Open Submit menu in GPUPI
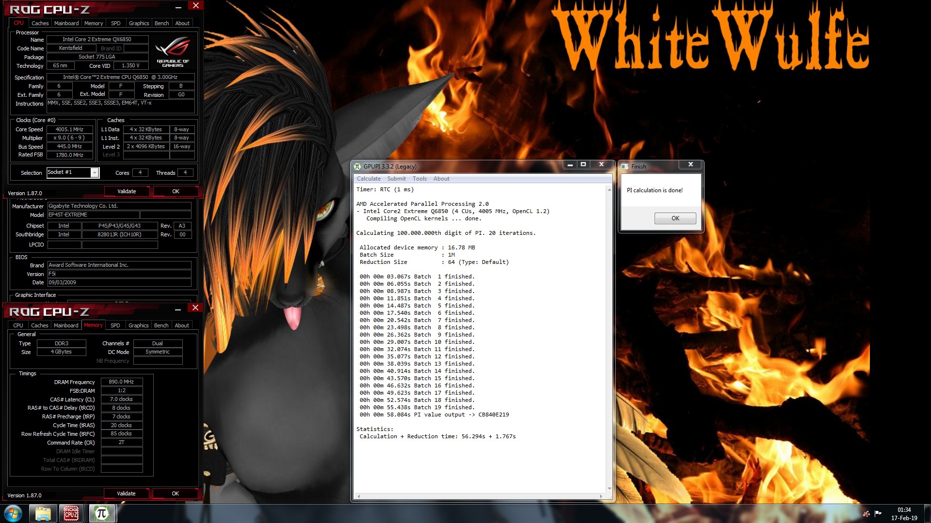 396,179
